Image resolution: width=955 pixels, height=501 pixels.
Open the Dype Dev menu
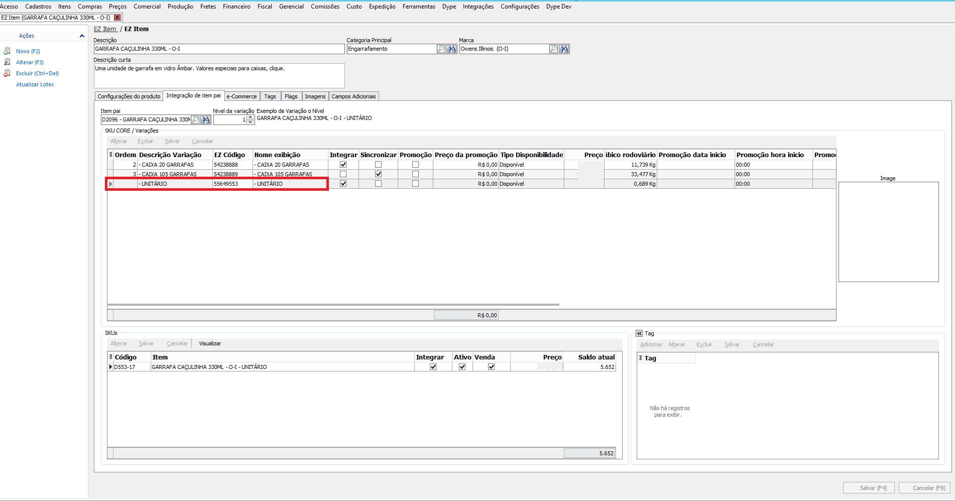559,7
